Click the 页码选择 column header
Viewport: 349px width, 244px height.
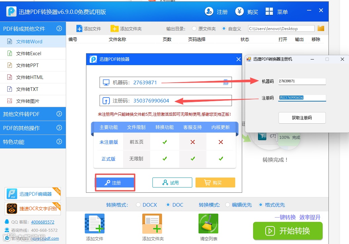[197, 39]
